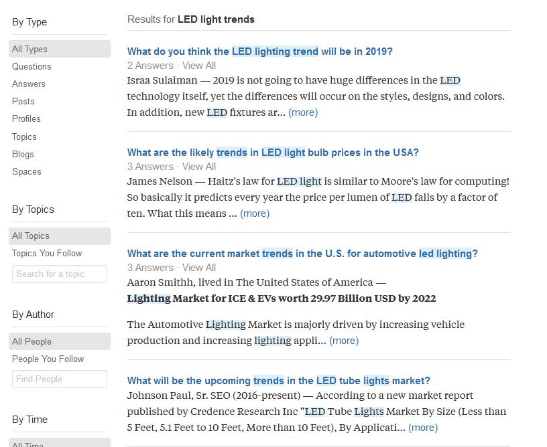Choose Topics You Follow filter
This screenshot has height=447, width=547.
(47, 254)
